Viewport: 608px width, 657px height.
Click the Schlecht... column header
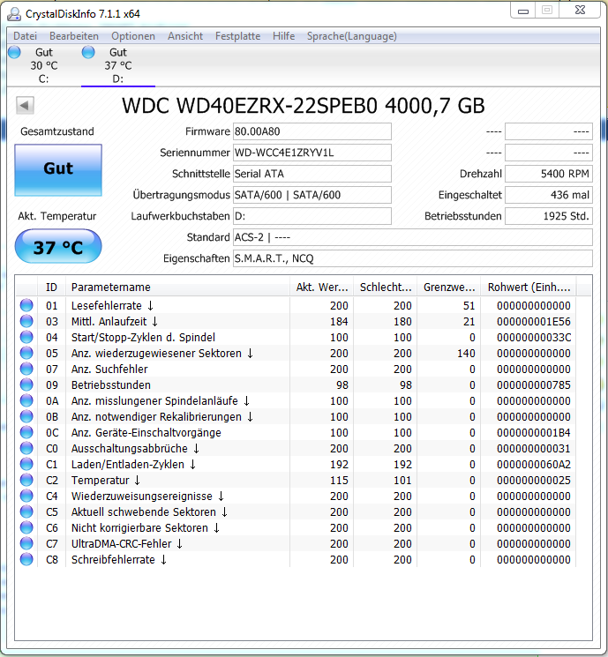[x=386, y=287]
